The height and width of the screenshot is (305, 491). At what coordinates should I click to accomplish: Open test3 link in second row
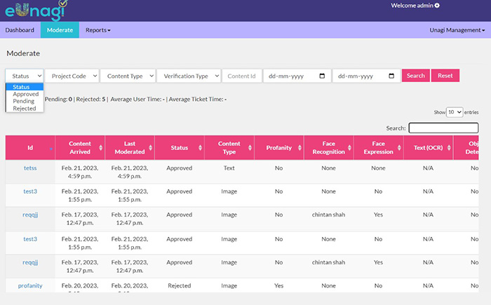(x=30, y=191)
